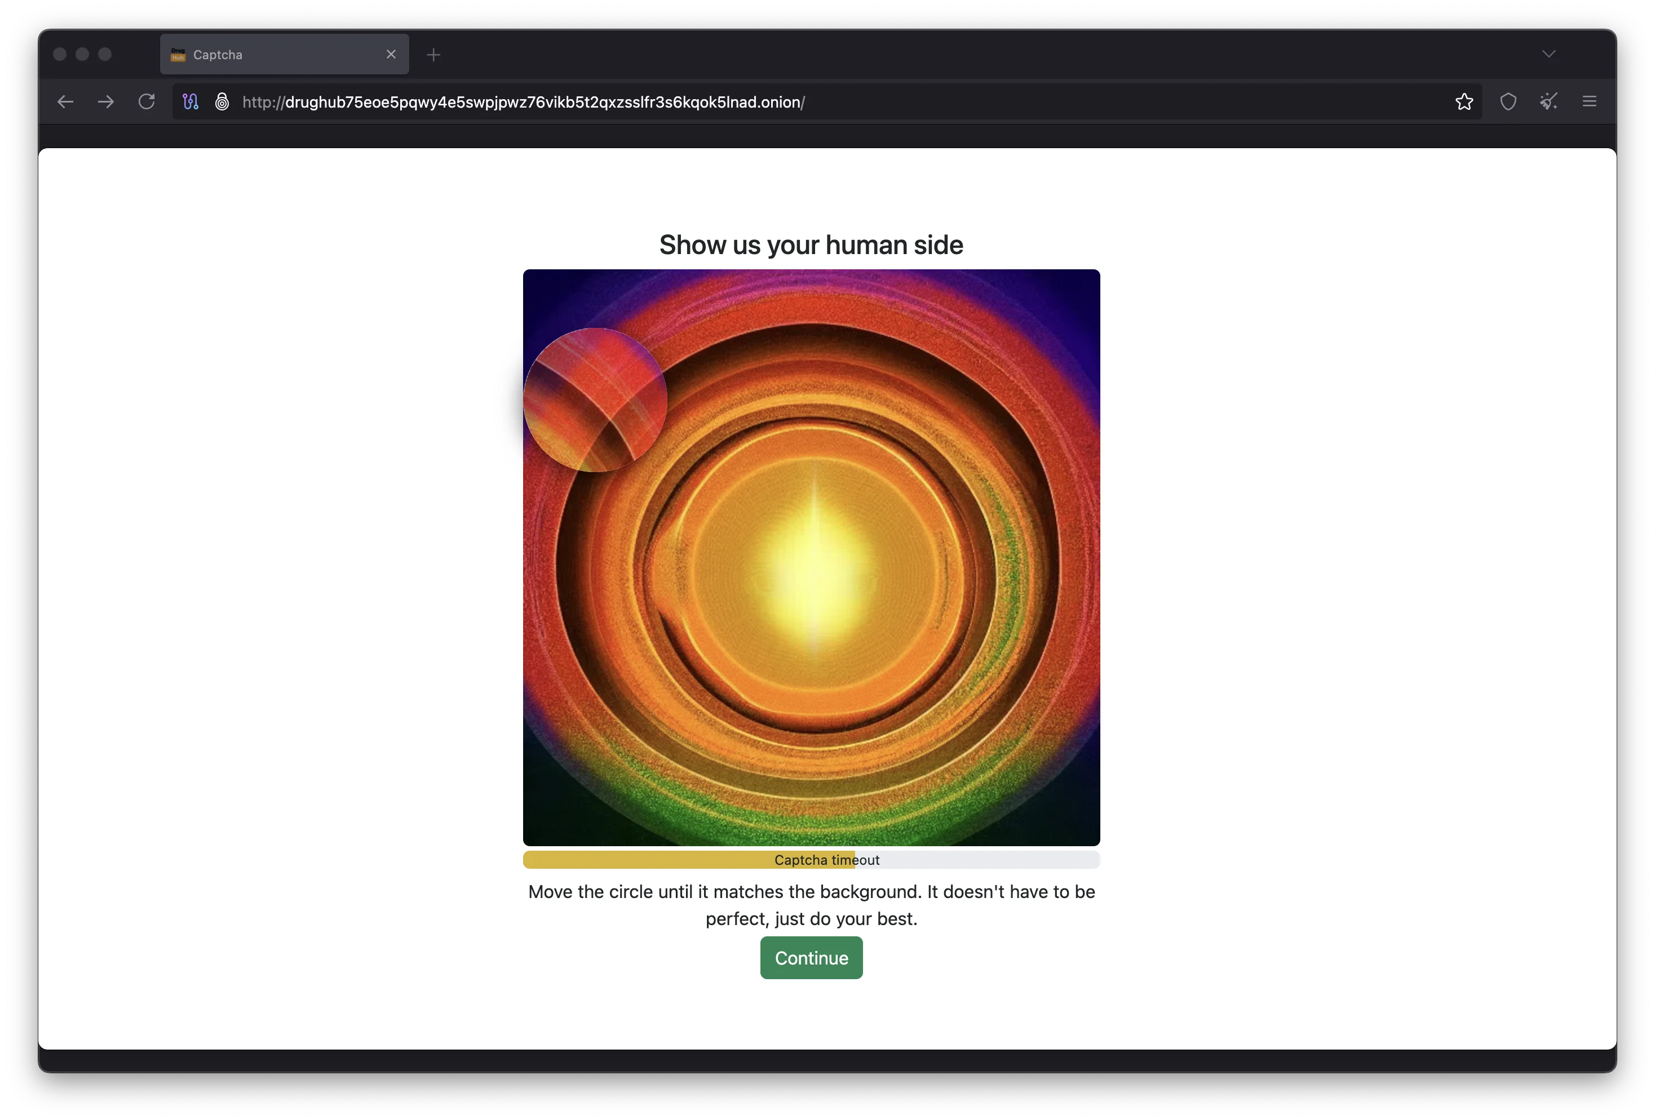Click the broom clear-data icon
This screenshot has width=1655, height=1120.
coord(1549,102)
